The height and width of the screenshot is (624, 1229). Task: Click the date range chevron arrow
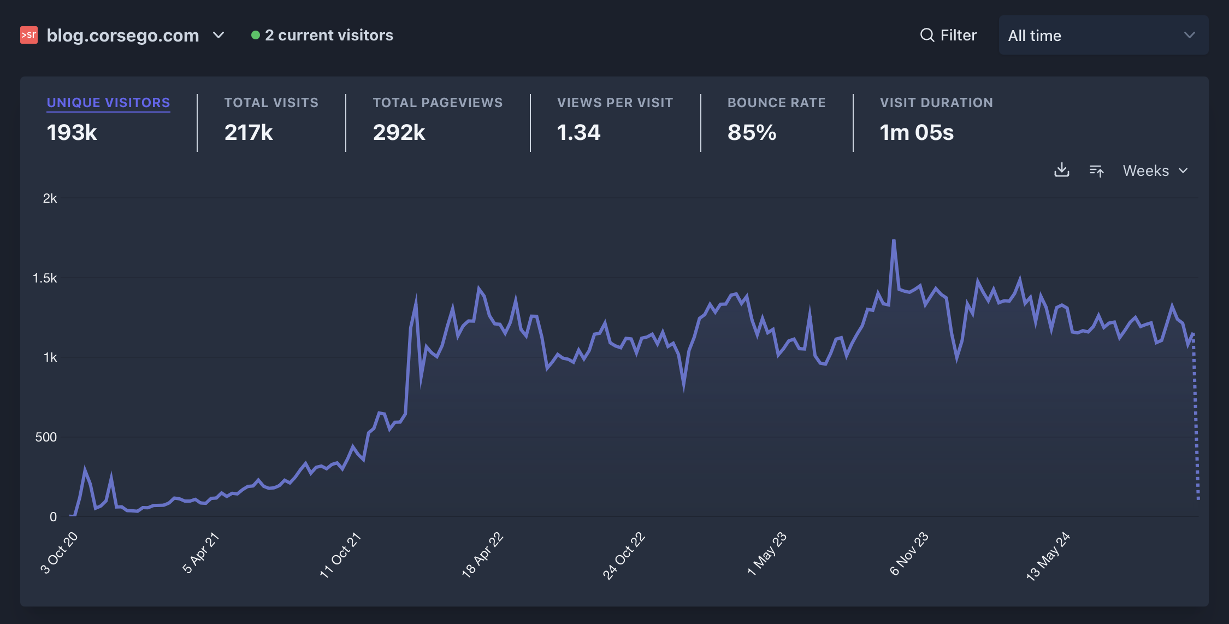coord(1189,36)
